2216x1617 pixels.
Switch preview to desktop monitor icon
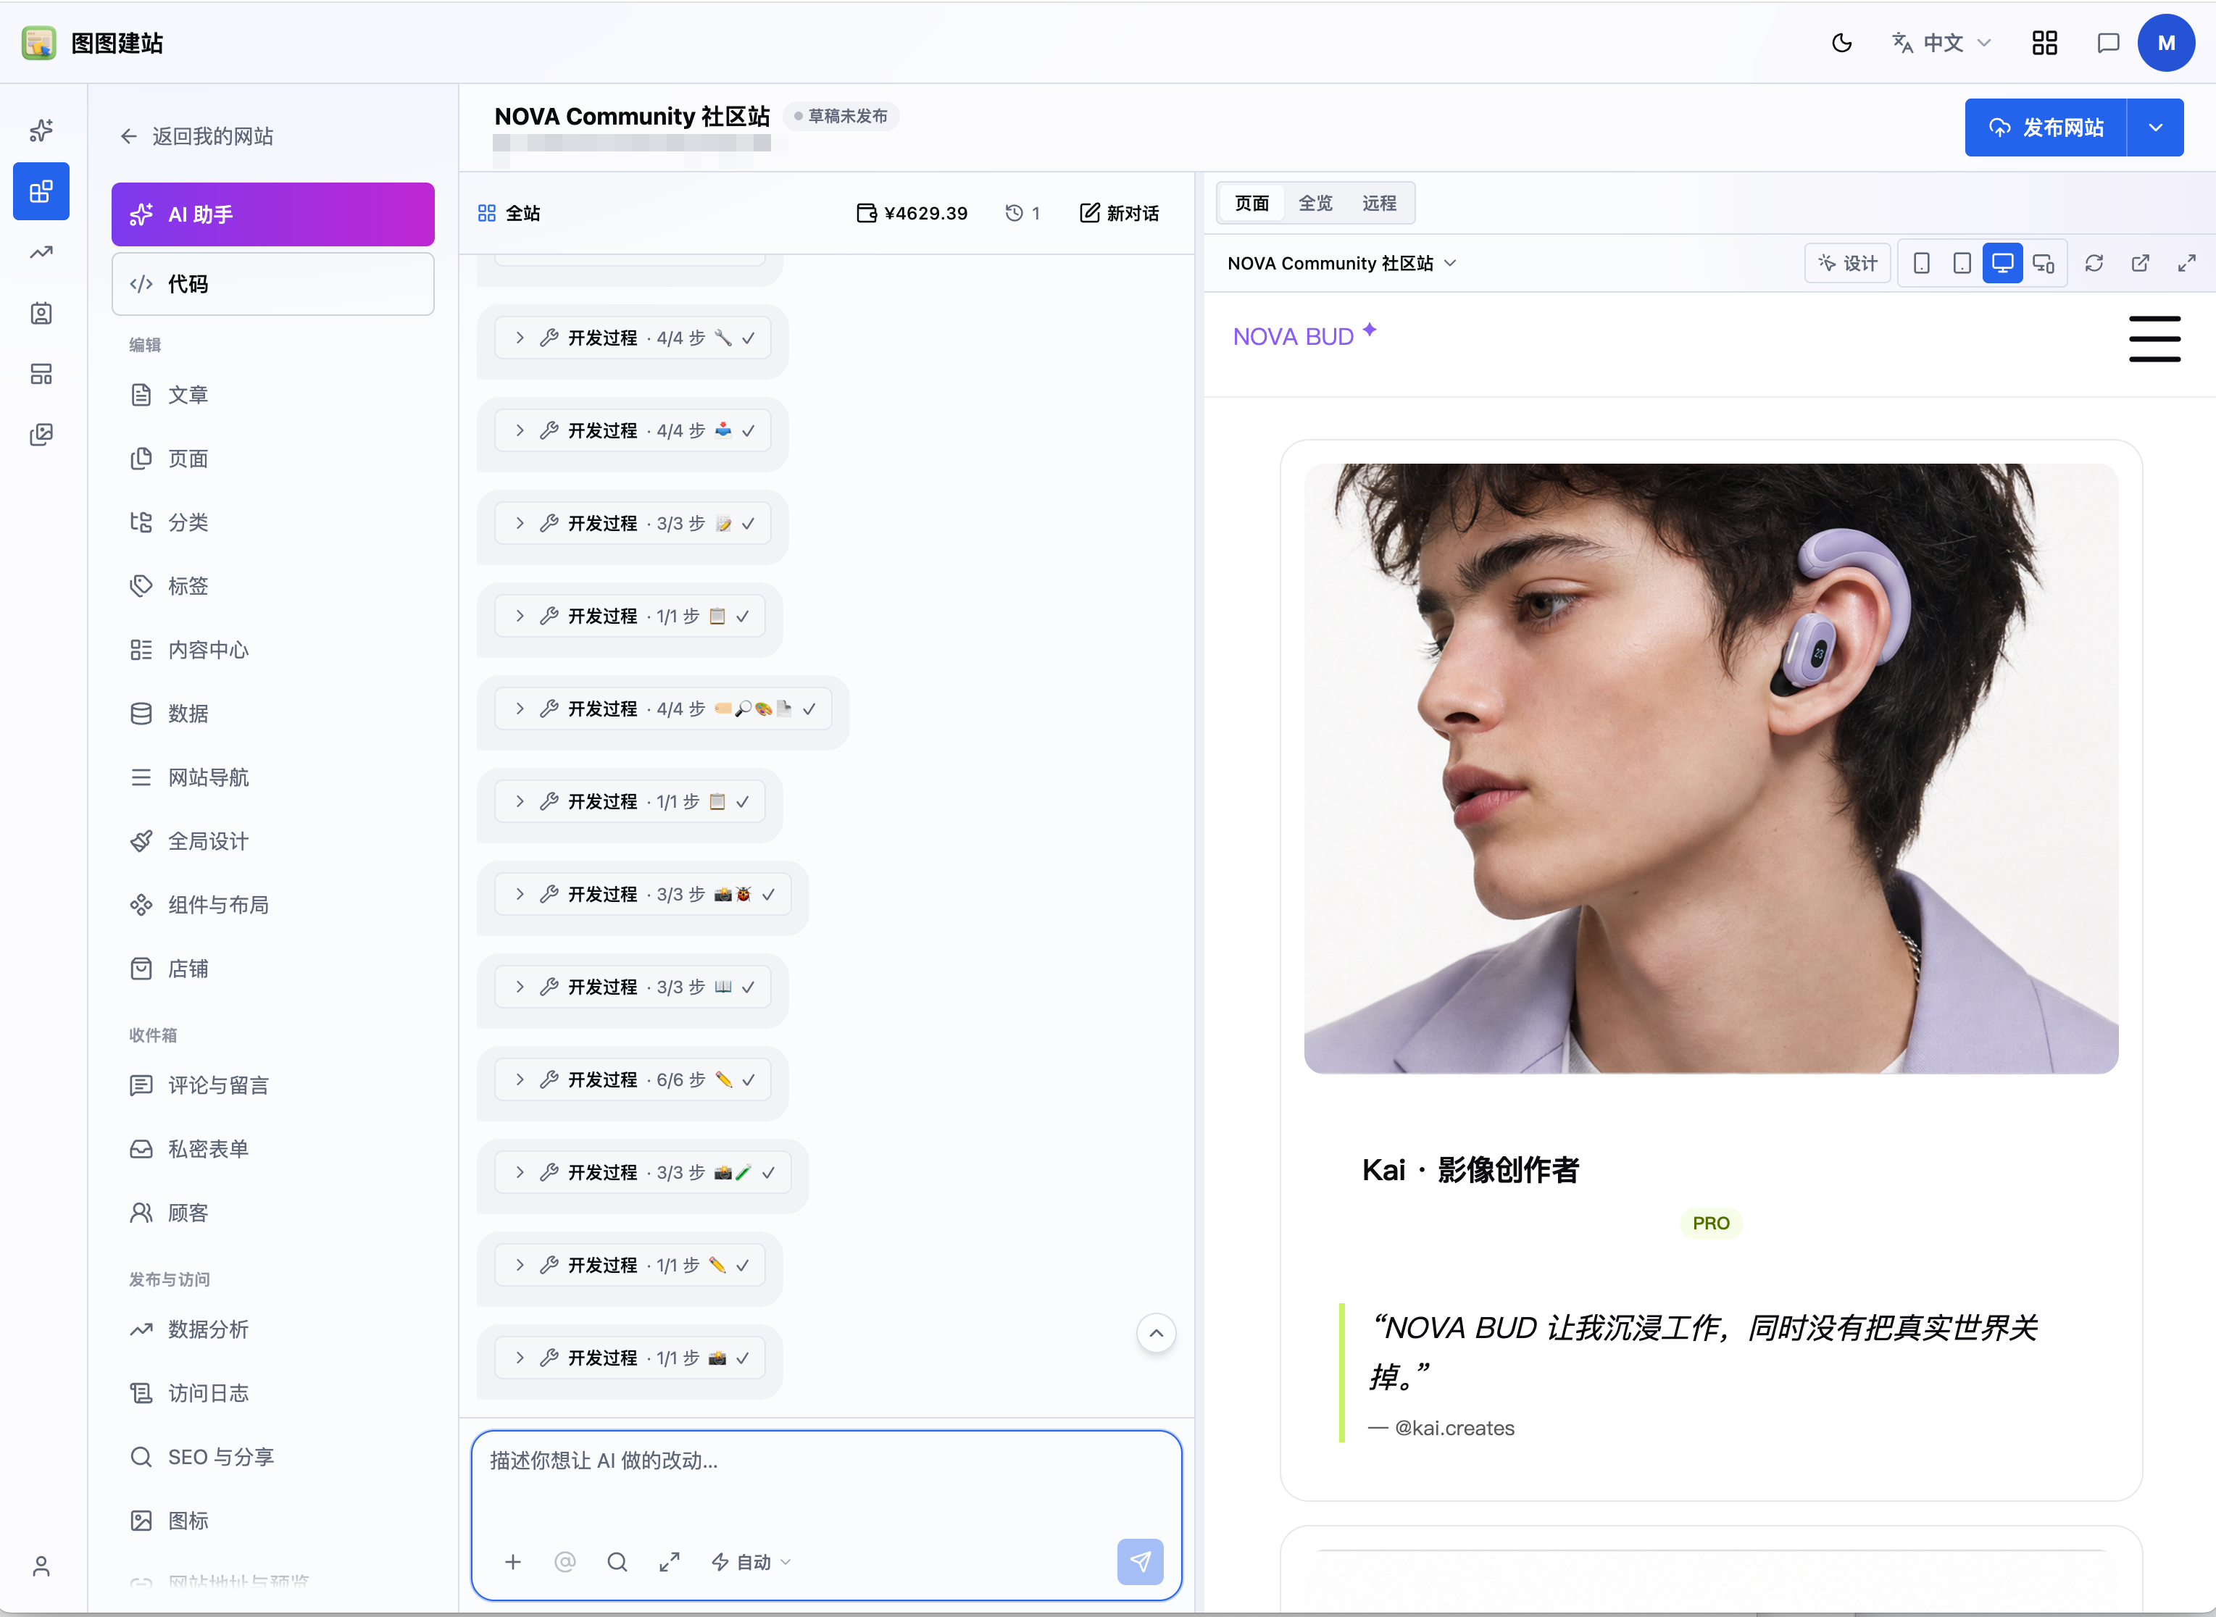coord(2003,263)
